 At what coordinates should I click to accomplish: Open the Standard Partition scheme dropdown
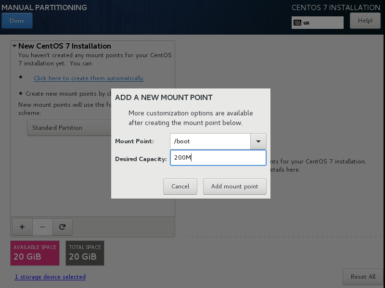point(69,128)
